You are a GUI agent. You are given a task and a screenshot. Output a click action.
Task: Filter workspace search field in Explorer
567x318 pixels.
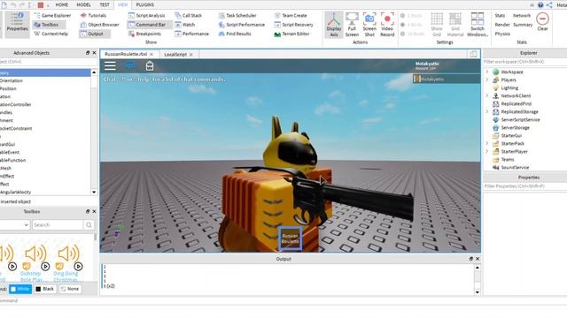[x=524, y=62]
